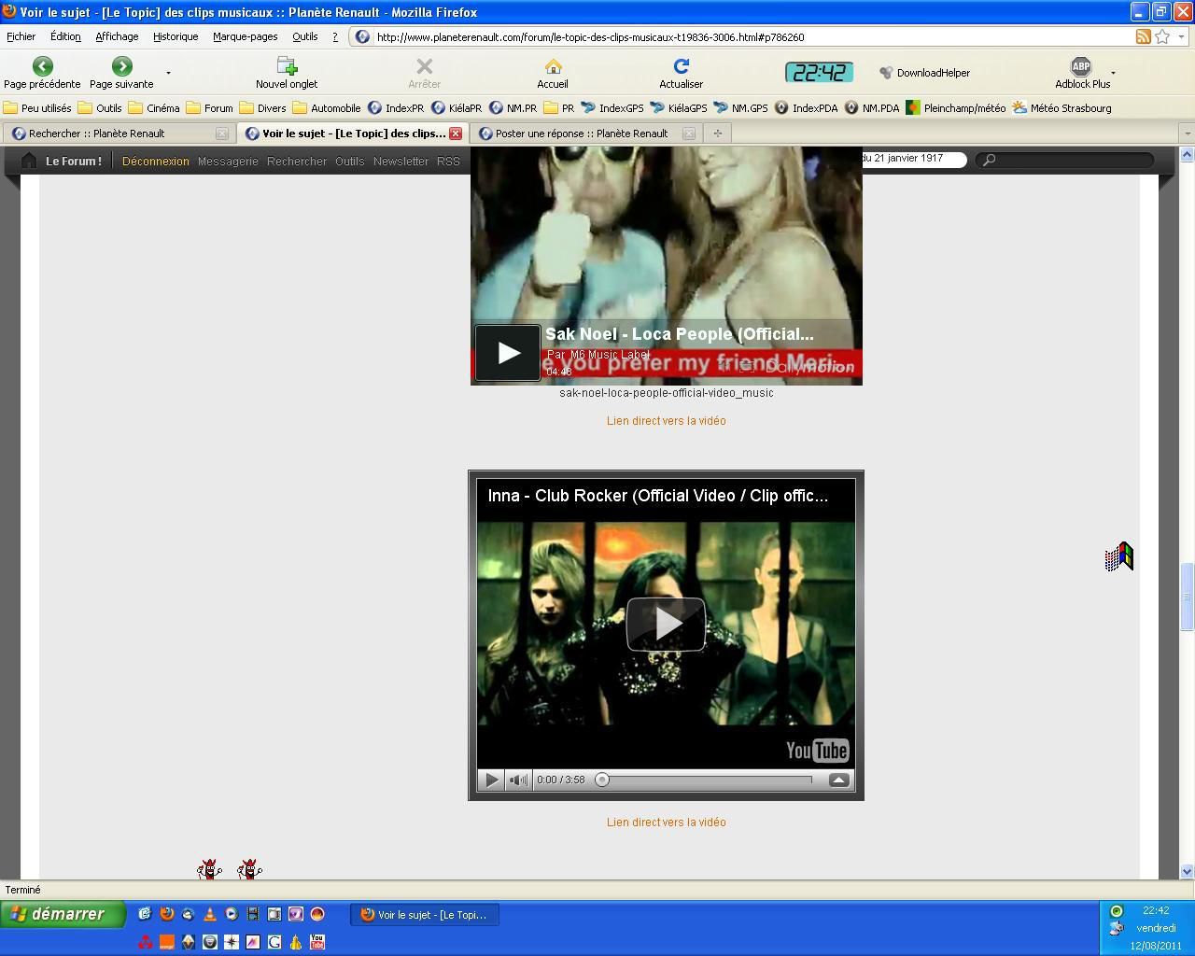The width and height of the screenshot is (1195, 956).
Task: Reload page with Actualiser button
Action: pyautogui.click(x=681, y=66)
